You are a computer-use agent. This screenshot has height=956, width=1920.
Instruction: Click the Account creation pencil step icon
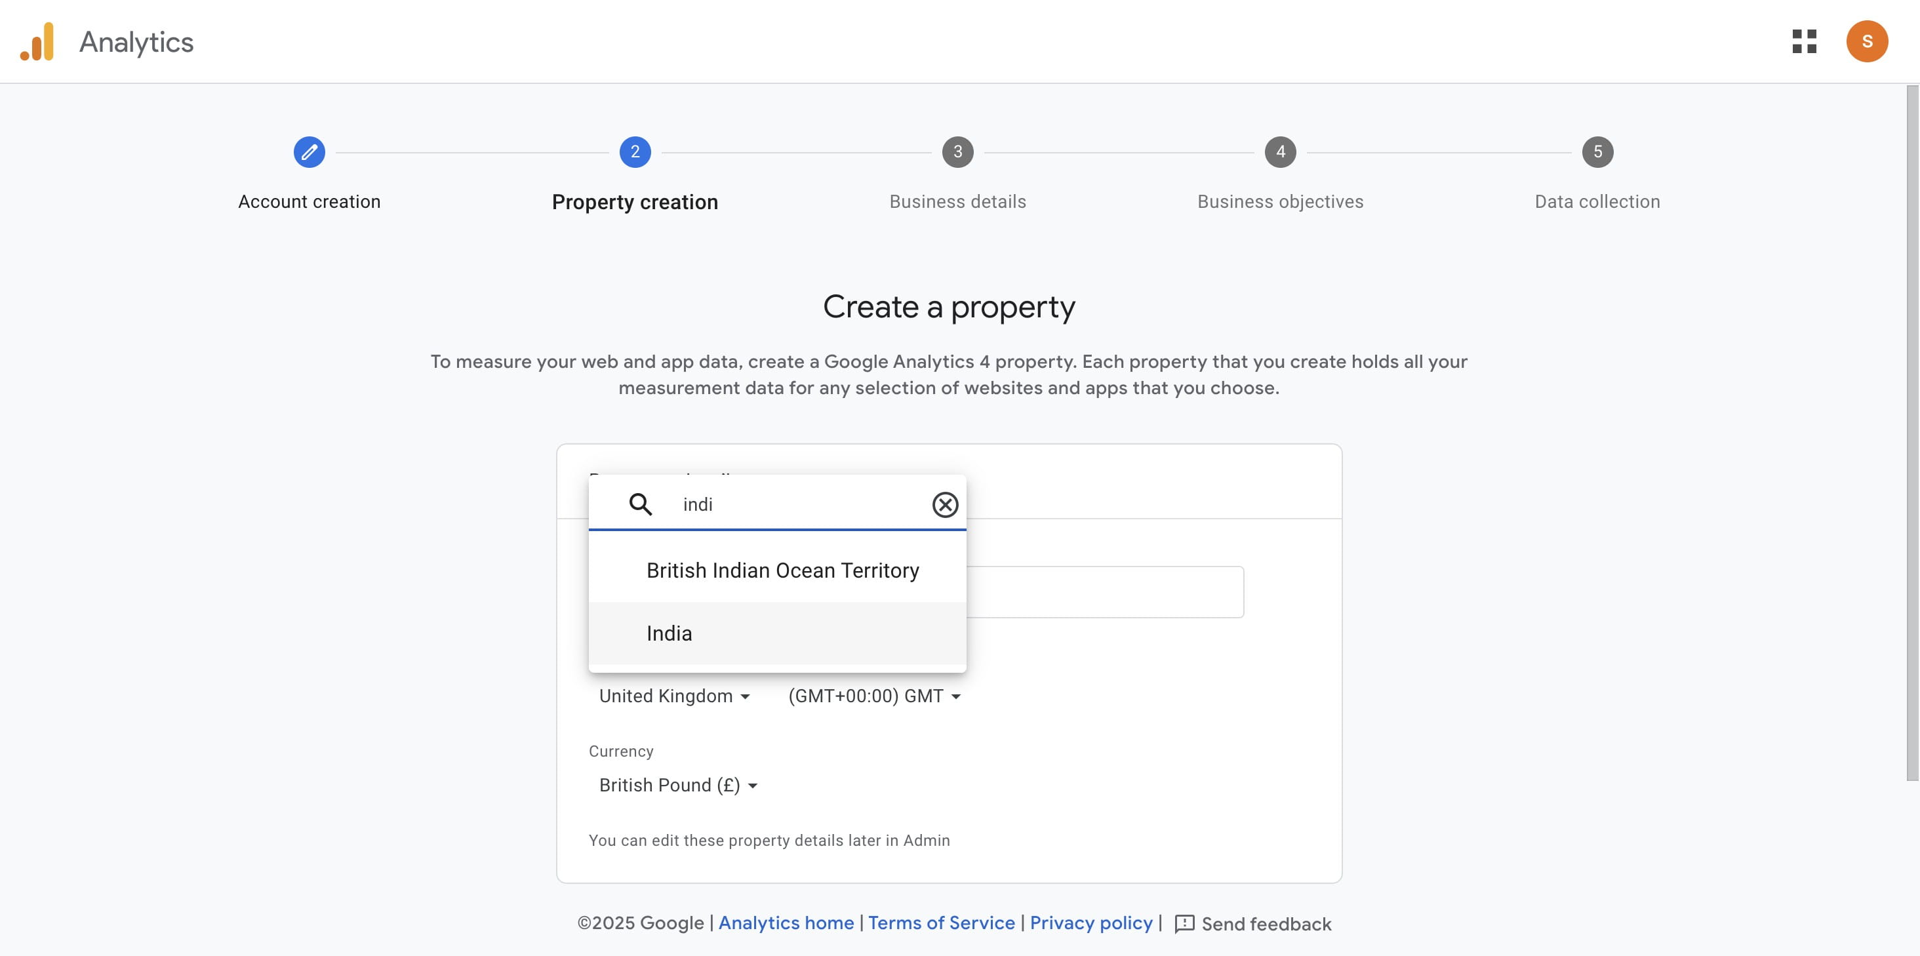pyautogui.click(x=309, y=152)
